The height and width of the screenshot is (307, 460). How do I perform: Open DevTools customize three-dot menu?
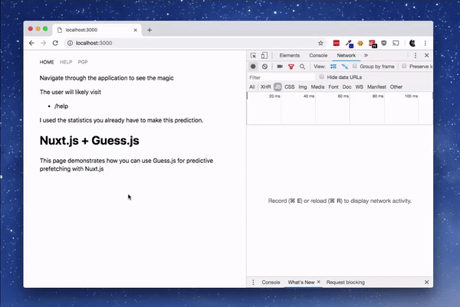(x=416, y=55)
